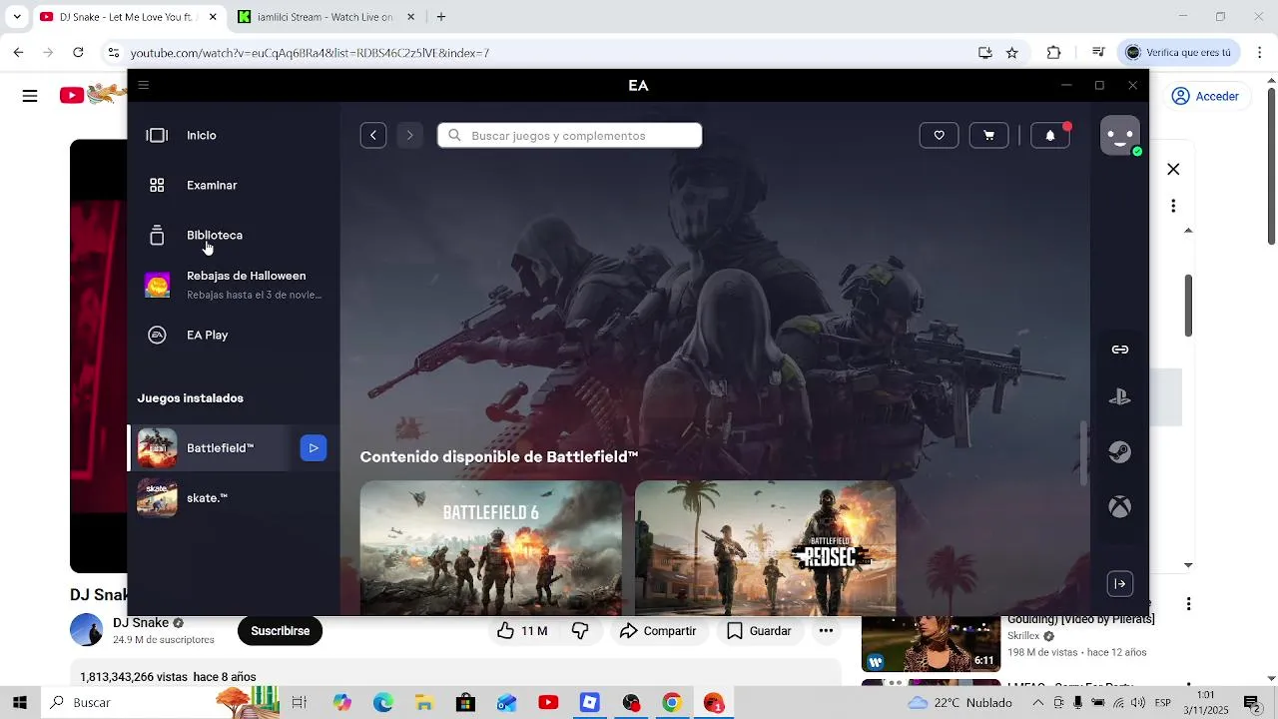Collapse the EA friends side panel

(1120, 584)
